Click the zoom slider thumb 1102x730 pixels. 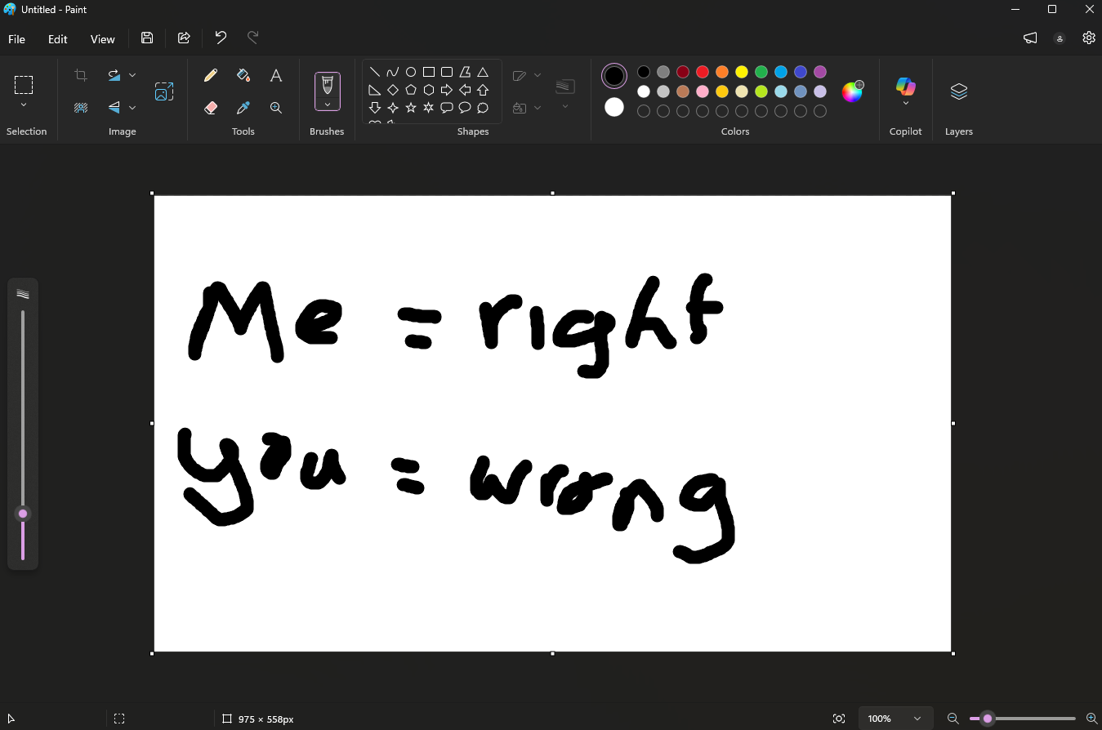coord(988,719)
